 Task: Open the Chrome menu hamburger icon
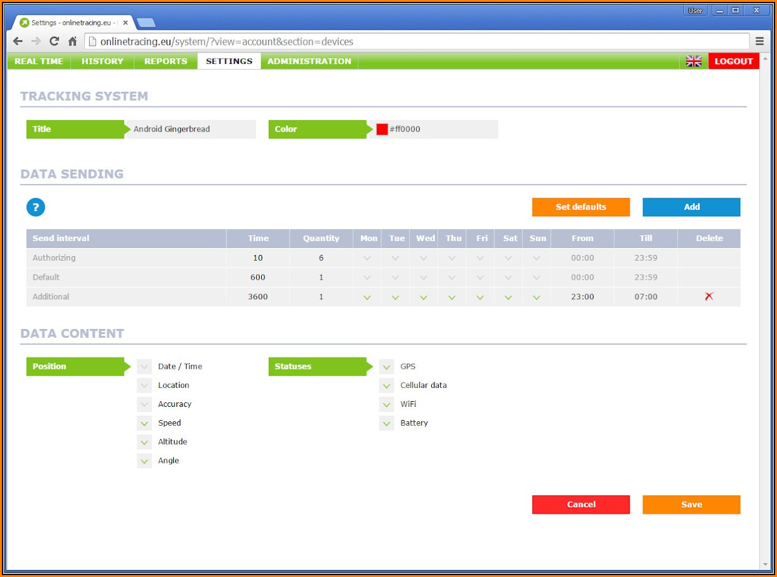(759, 41)
